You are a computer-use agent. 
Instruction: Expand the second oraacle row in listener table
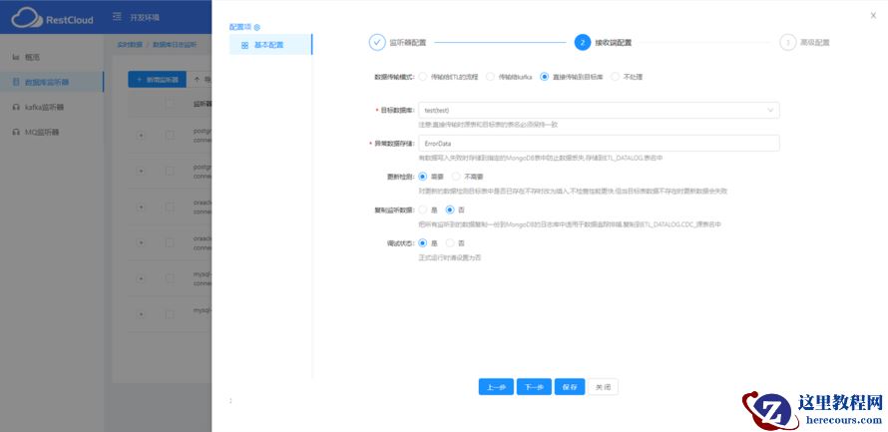point(141,242)
